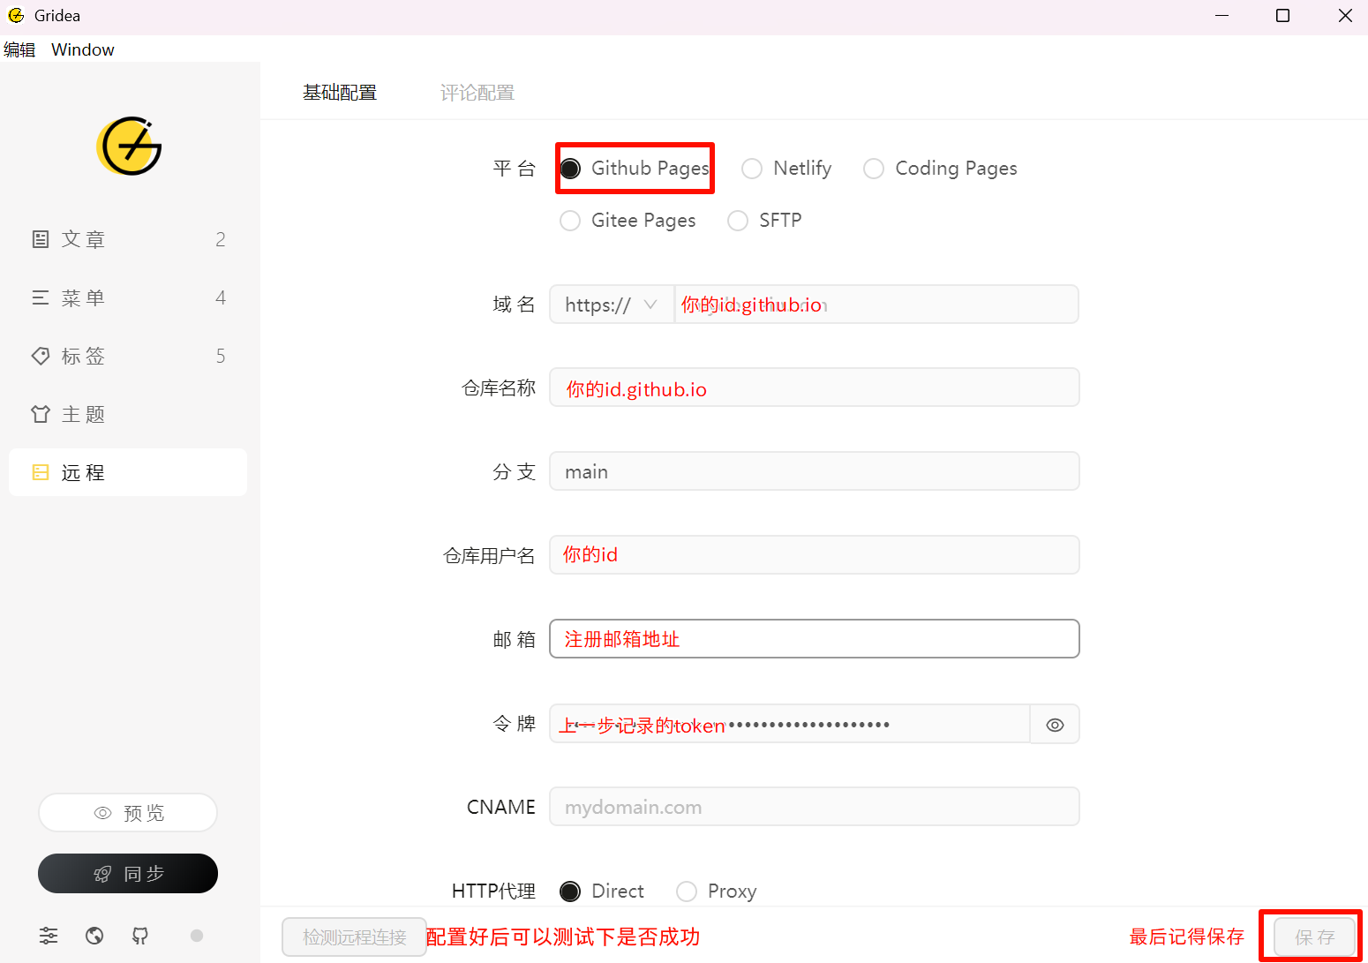The height and width of the screenshot is (963, 1368).
Task: Select the Gitee Pages platform
Action: click(x=628, y=221)
